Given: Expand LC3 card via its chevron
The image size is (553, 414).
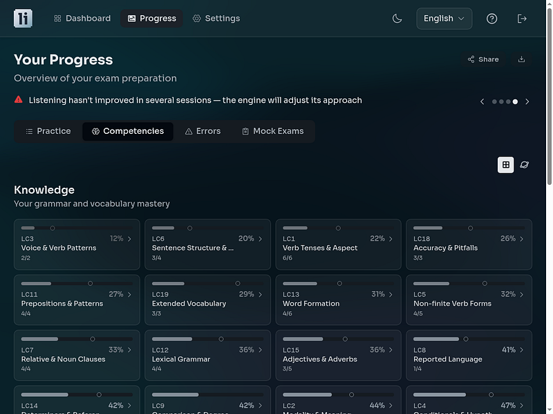Looking at the screenshot, I should tap(129, 239).
